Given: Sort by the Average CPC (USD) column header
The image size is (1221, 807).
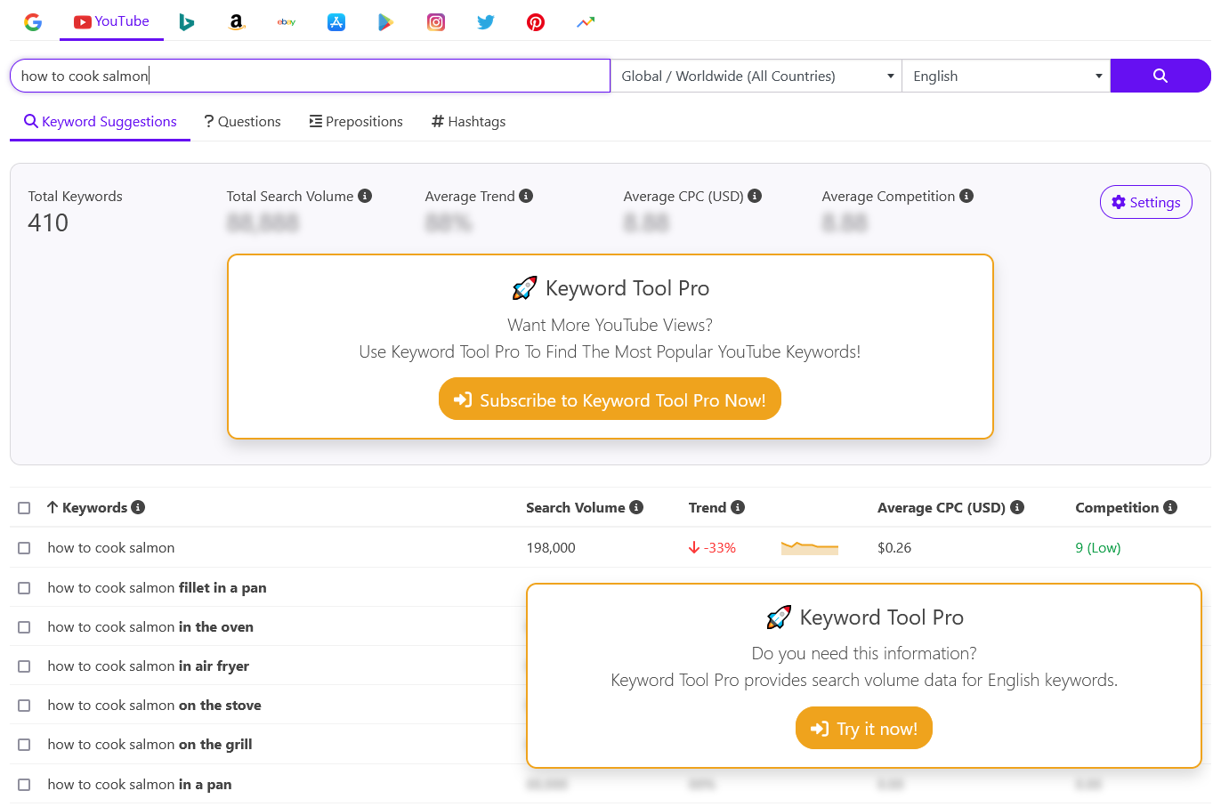Looking at the screenshot, I should point(942,507).
